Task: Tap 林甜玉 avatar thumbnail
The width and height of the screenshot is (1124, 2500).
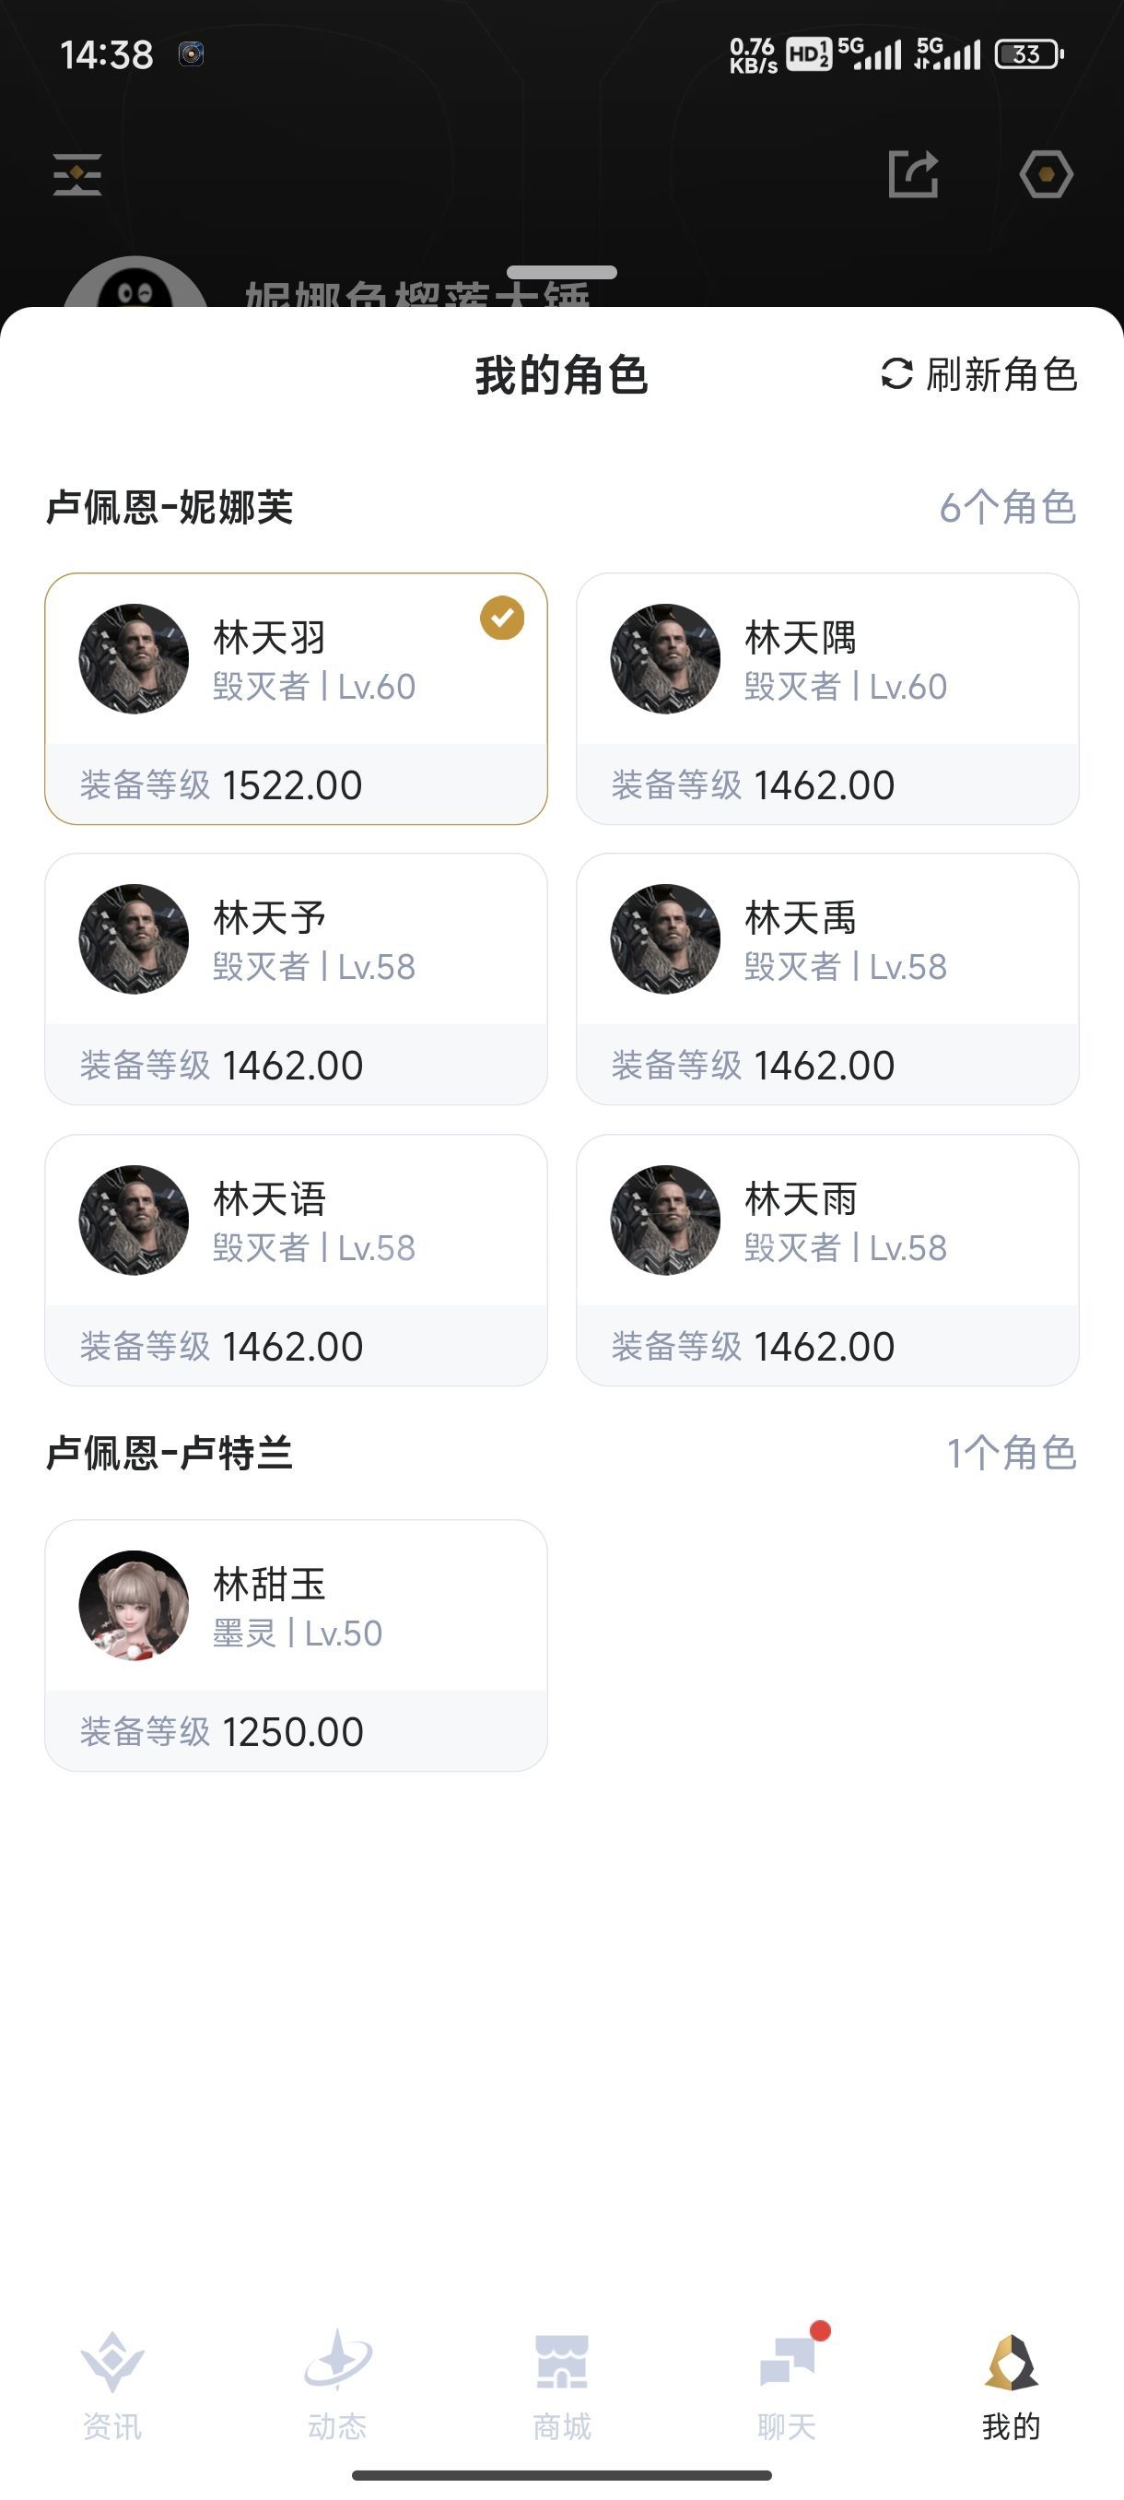Action: click(134, 1605)
